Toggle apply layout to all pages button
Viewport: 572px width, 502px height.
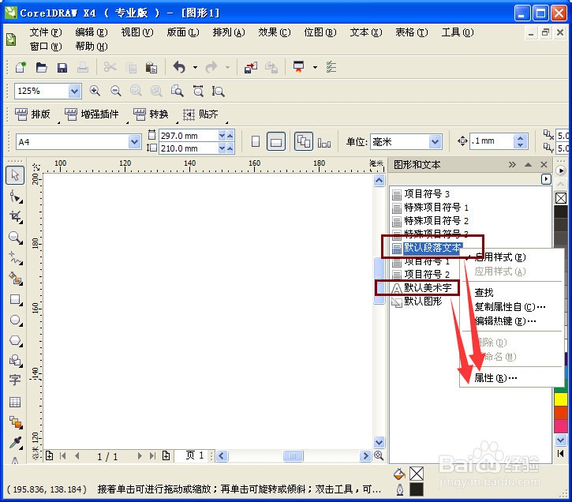coord(304,141)
